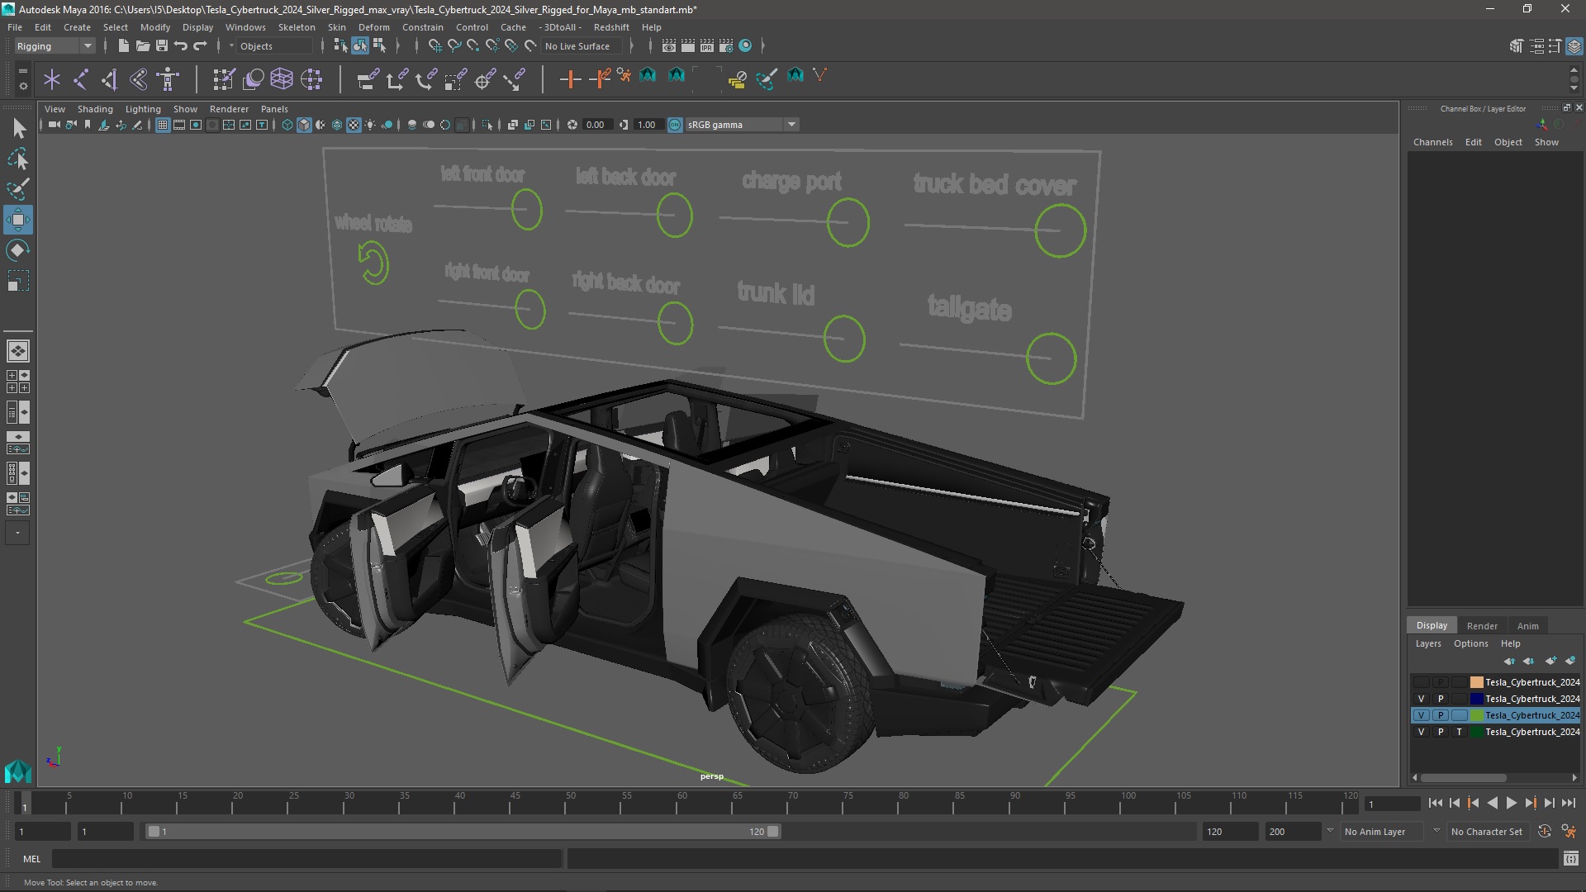Open the layer editor Options menu
The image size is (1586, 892).
(1470, 643)
